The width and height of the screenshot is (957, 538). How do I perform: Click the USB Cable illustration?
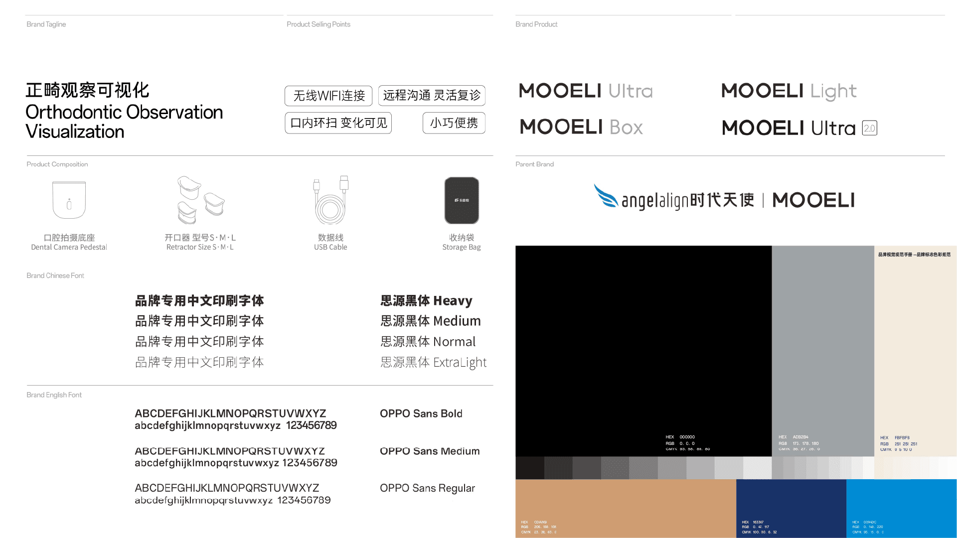click(330, 200)
